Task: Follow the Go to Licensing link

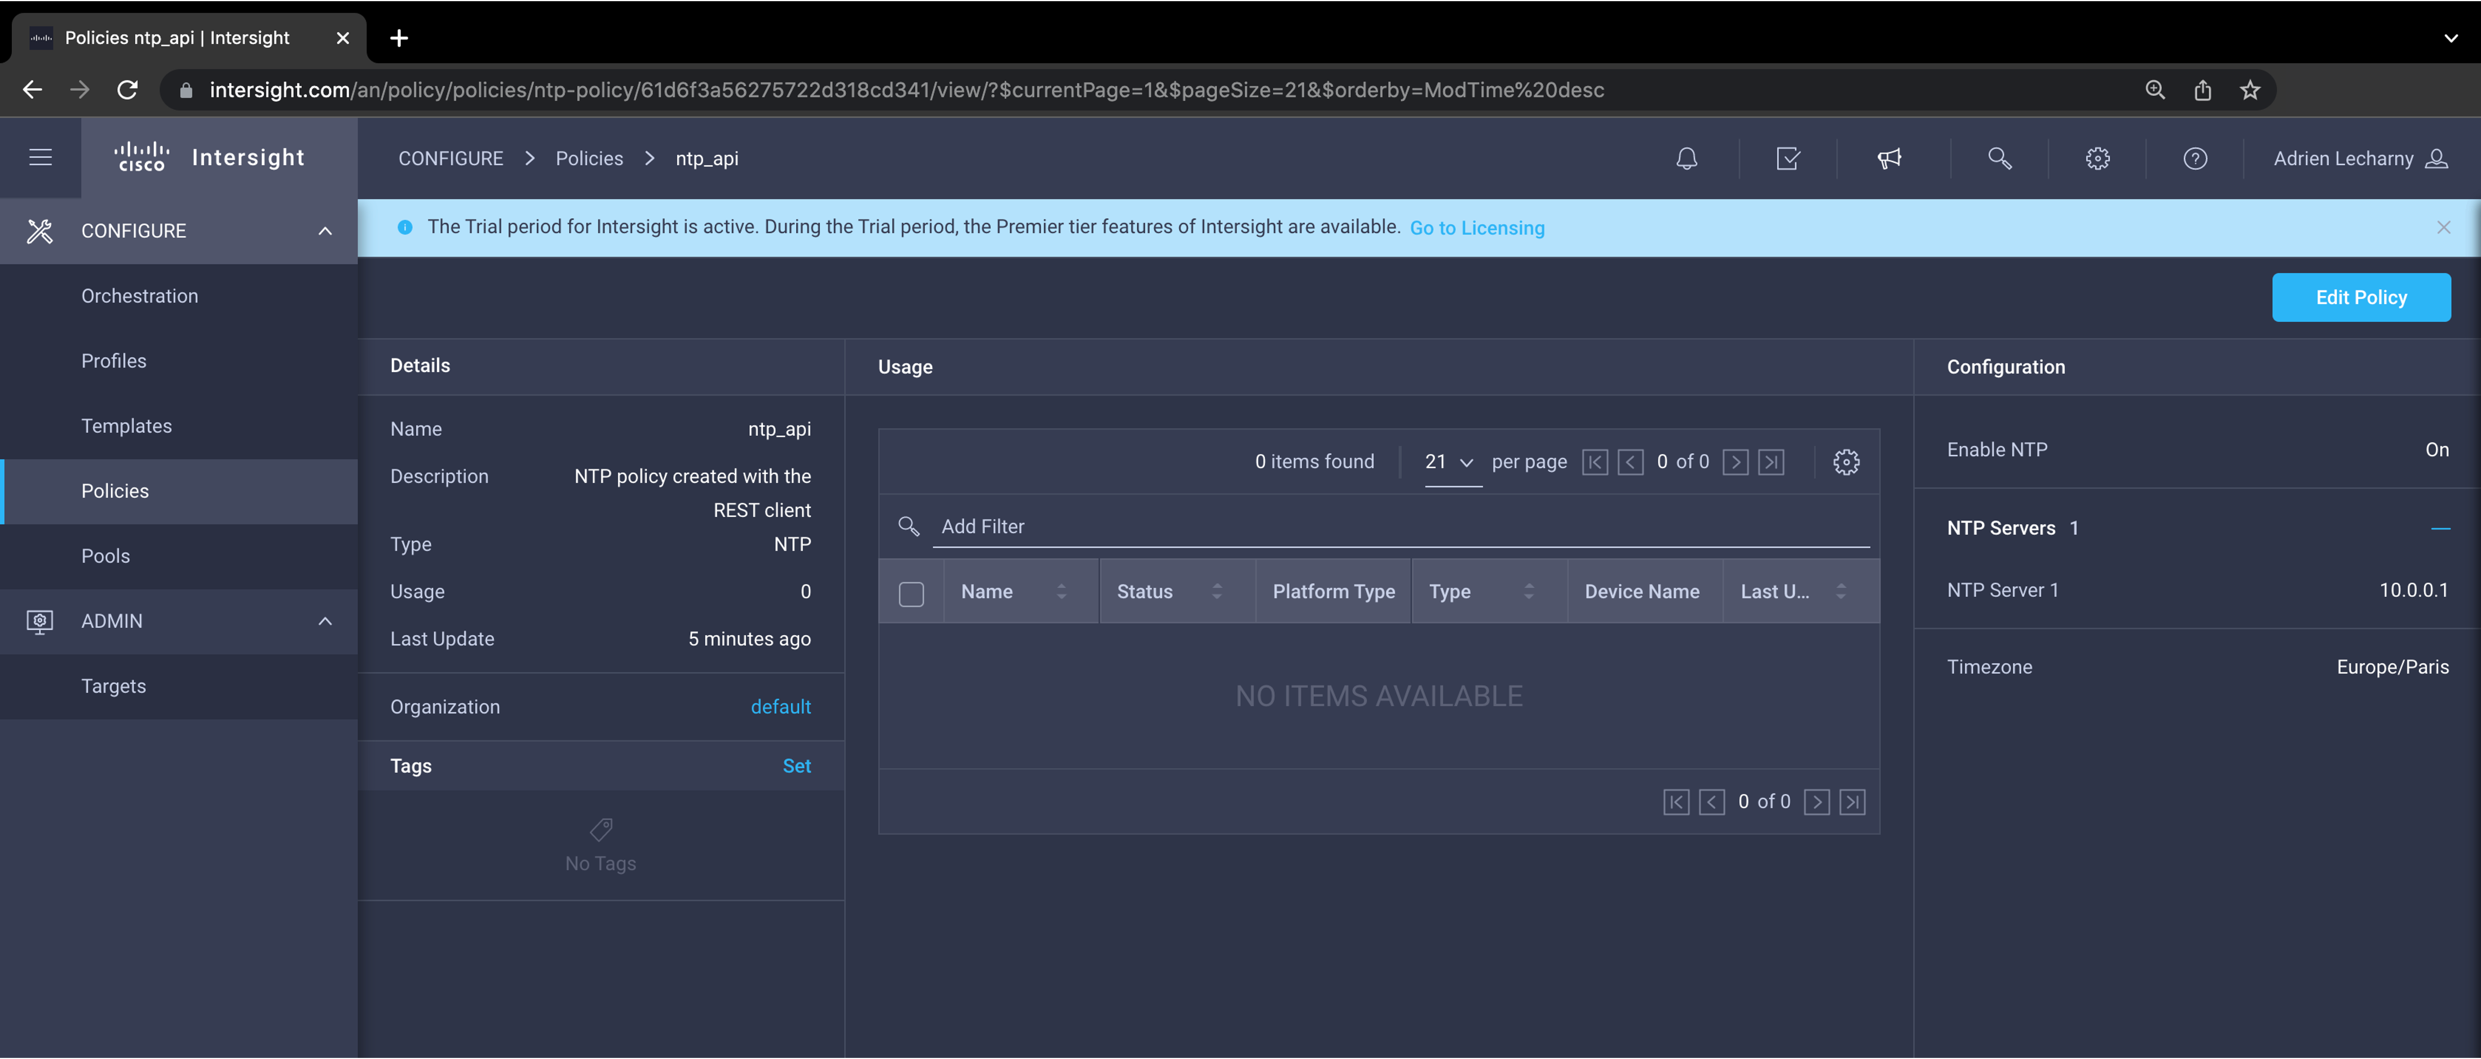Action: (x=1476, y=228)
